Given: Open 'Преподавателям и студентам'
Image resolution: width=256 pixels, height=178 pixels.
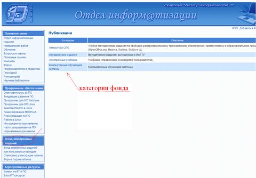Looking at the screenshot, I should pos(22,69).
